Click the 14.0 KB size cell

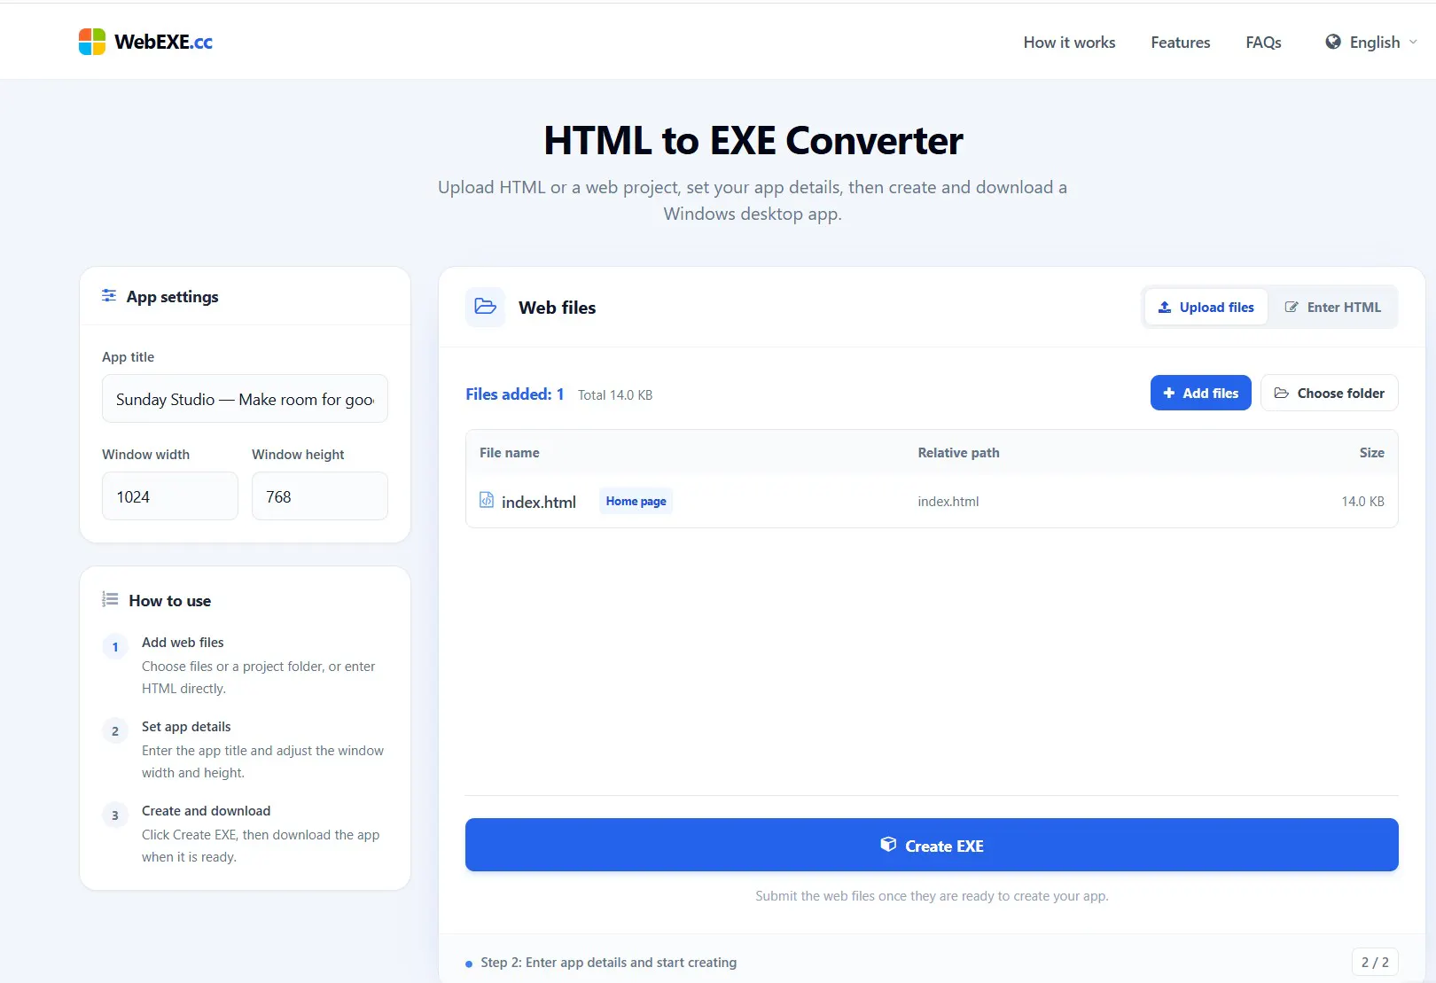coord(1362,501)
